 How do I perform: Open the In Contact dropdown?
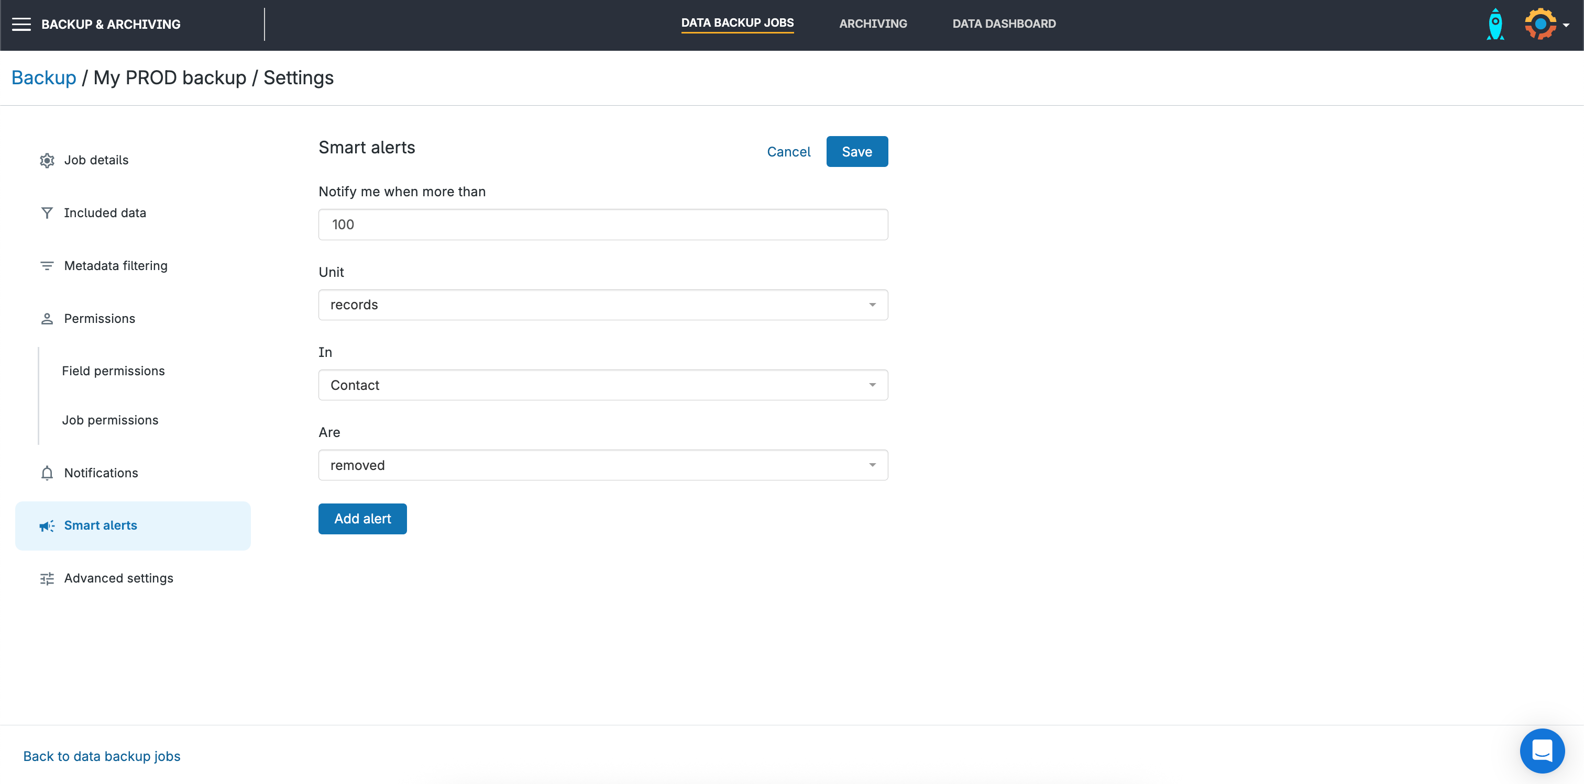pyautogui.click(x=602, y=385)
